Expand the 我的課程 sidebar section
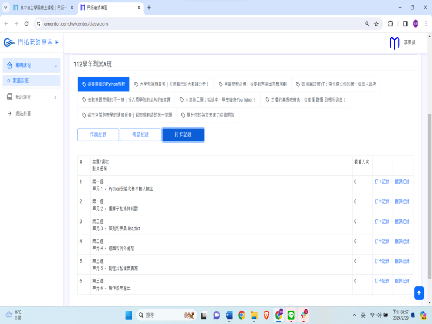 pos(31,97)
